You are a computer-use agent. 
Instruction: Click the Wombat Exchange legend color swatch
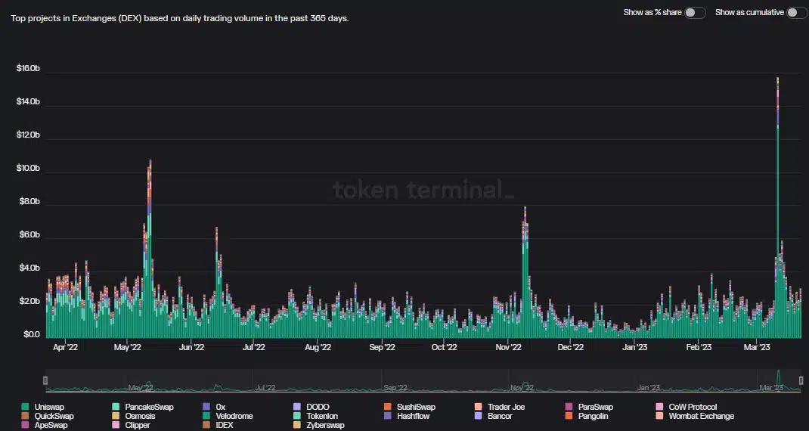659,416
